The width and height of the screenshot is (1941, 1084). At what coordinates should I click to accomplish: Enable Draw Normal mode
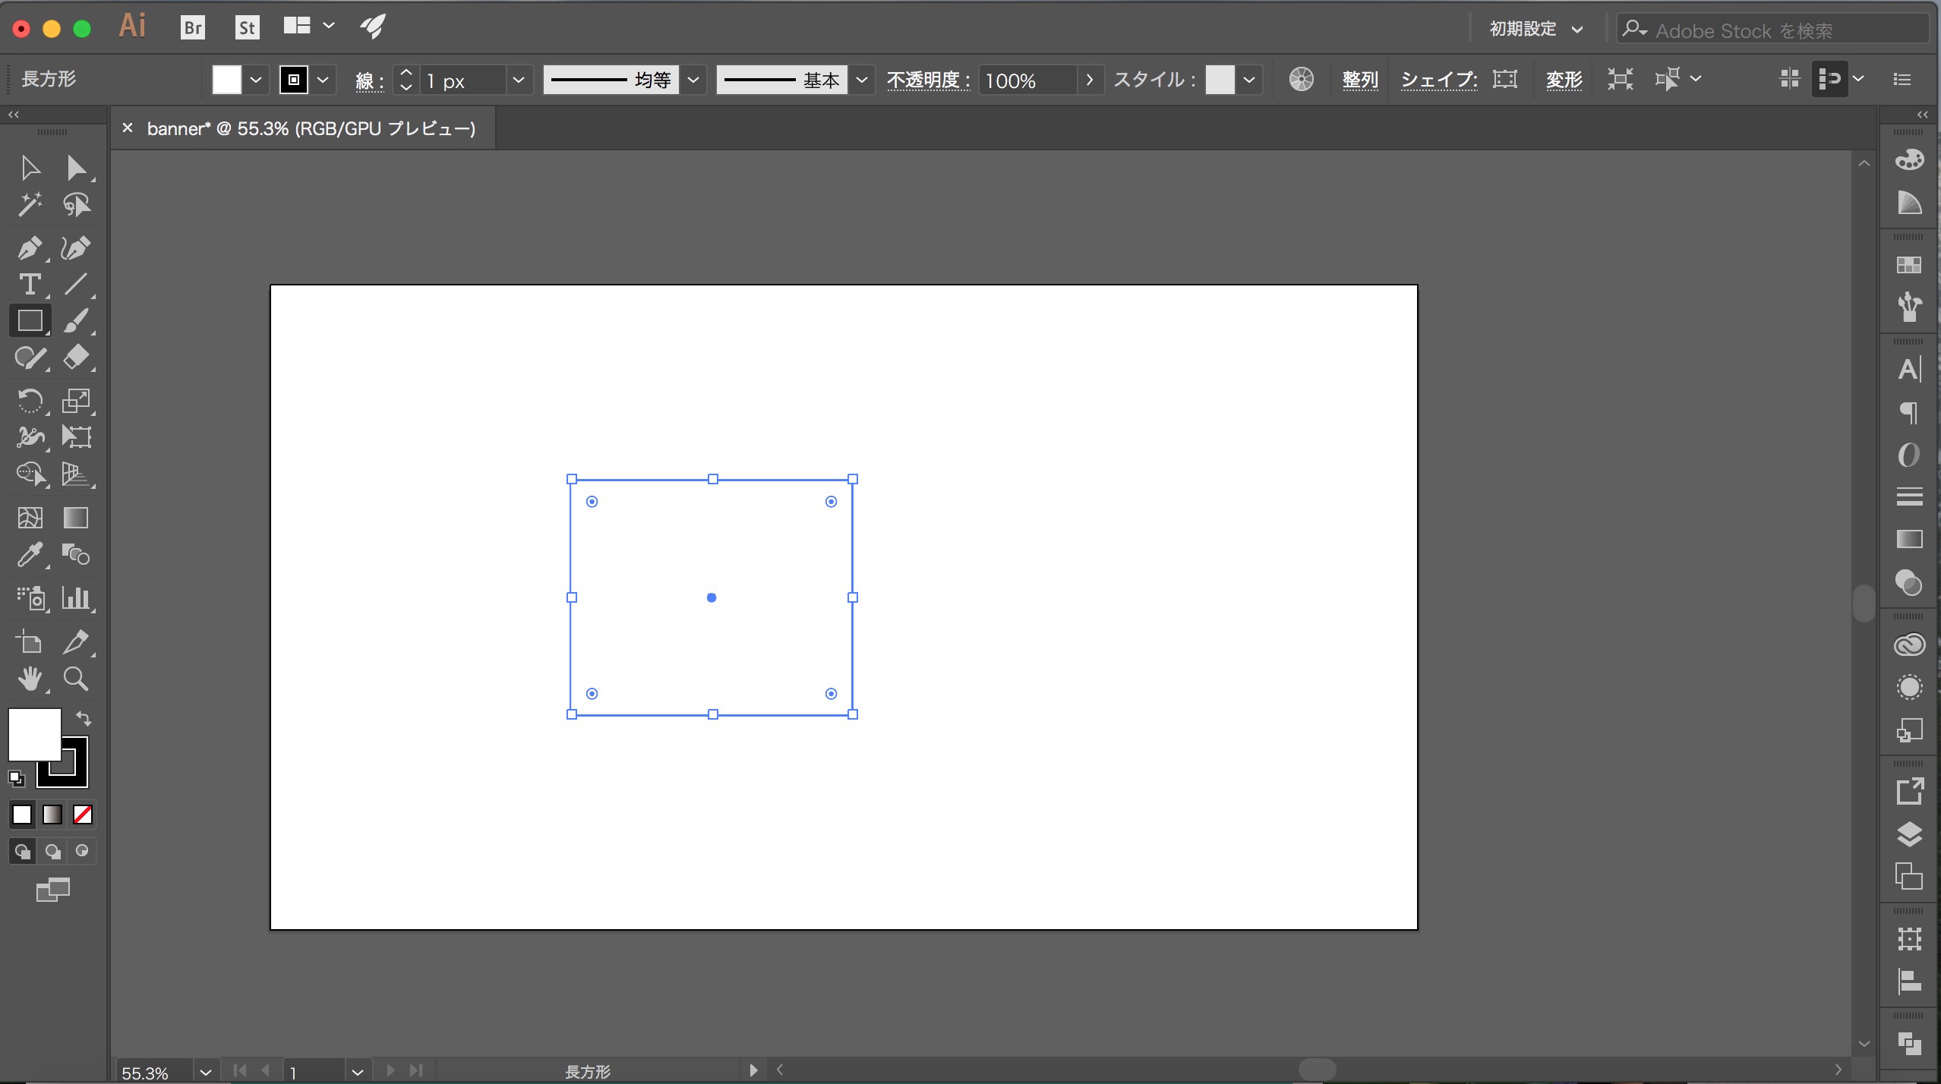pyautogui.click(x=23, y=851)
